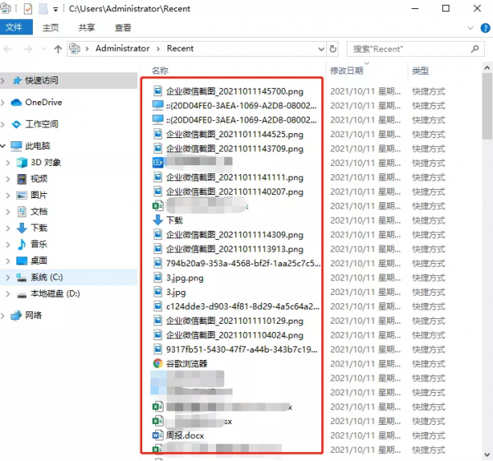
Task: Expand the 本地磁盘 (D:) drive node
Action: [x=8, y=293]
